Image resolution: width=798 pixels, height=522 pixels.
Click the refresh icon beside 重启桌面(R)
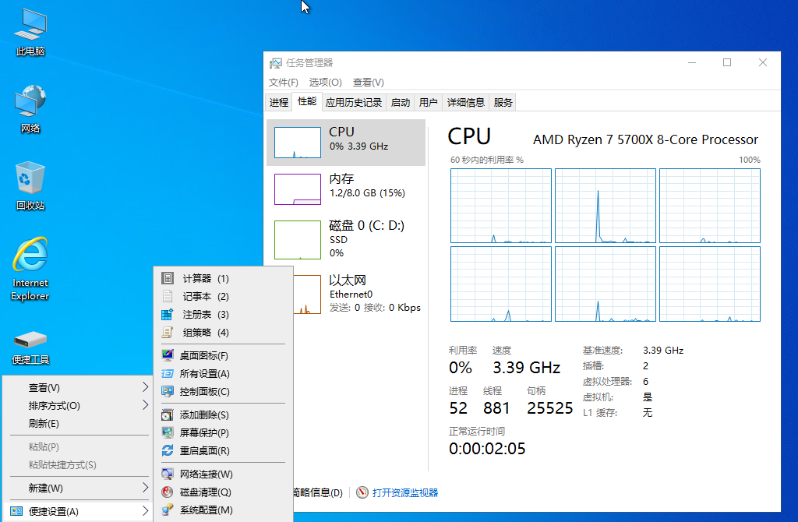tap(168, 450)
